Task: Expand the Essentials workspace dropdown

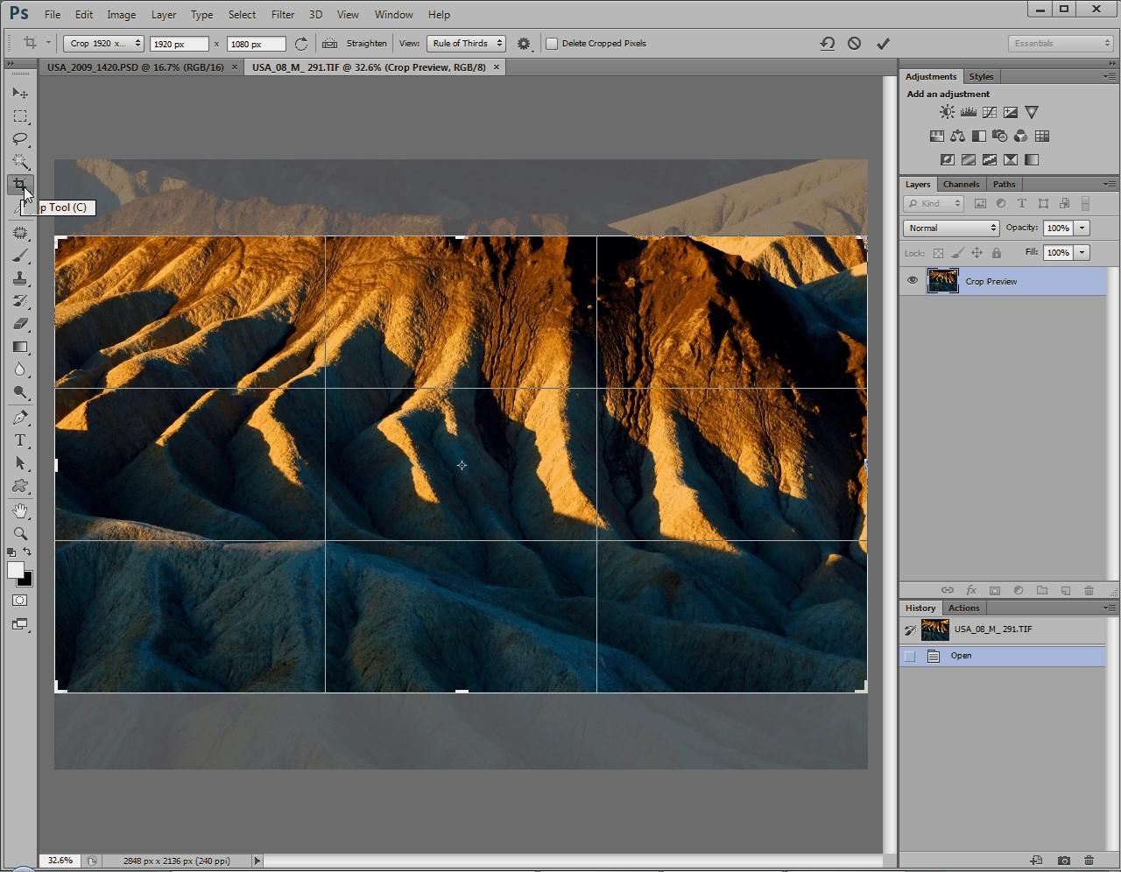Action: click(1060, 43)
